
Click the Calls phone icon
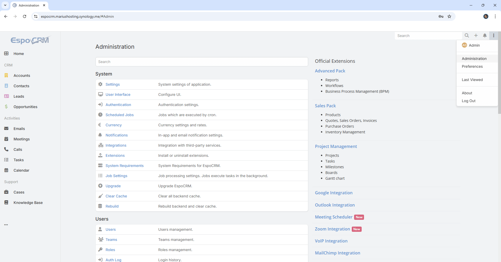point(6,149)
